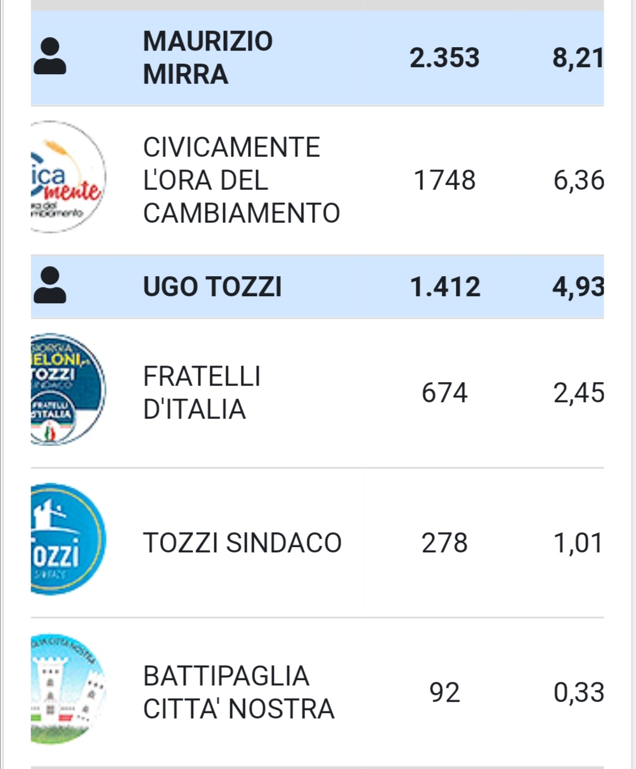The height and width of the screenshot is (769, 636).
Task: Select the UGO TOZZI candidate name
Action: tap(213, 287)
